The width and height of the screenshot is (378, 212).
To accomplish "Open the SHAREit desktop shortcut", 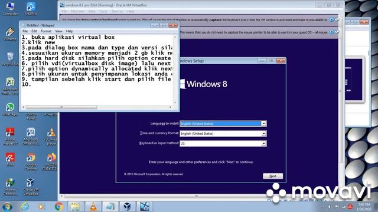I will click(x=31, y=9).
